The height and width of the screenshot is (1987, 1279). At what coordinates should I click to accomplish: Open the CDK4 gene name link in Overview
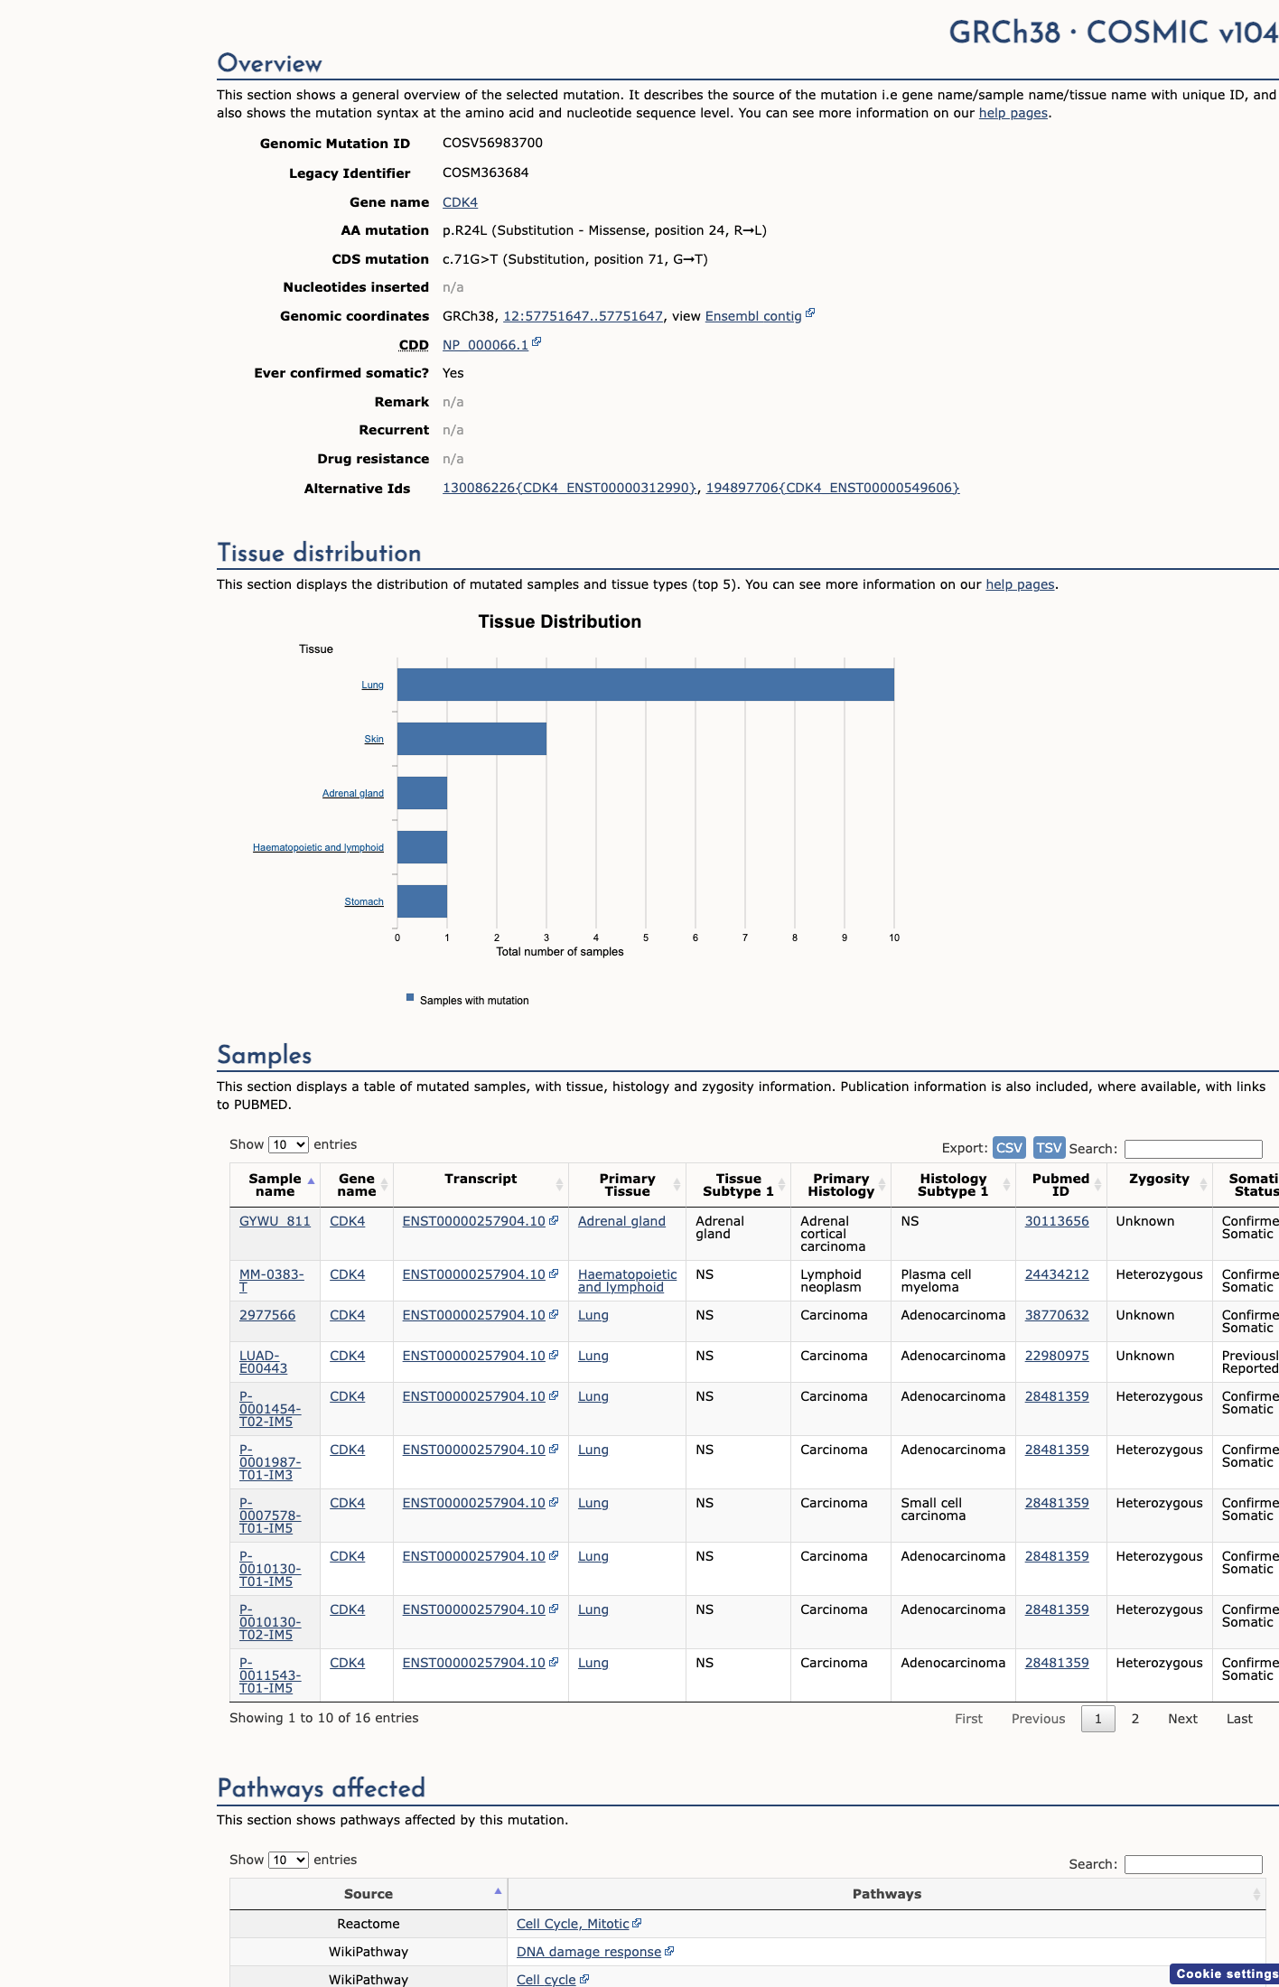click(460, 202)
